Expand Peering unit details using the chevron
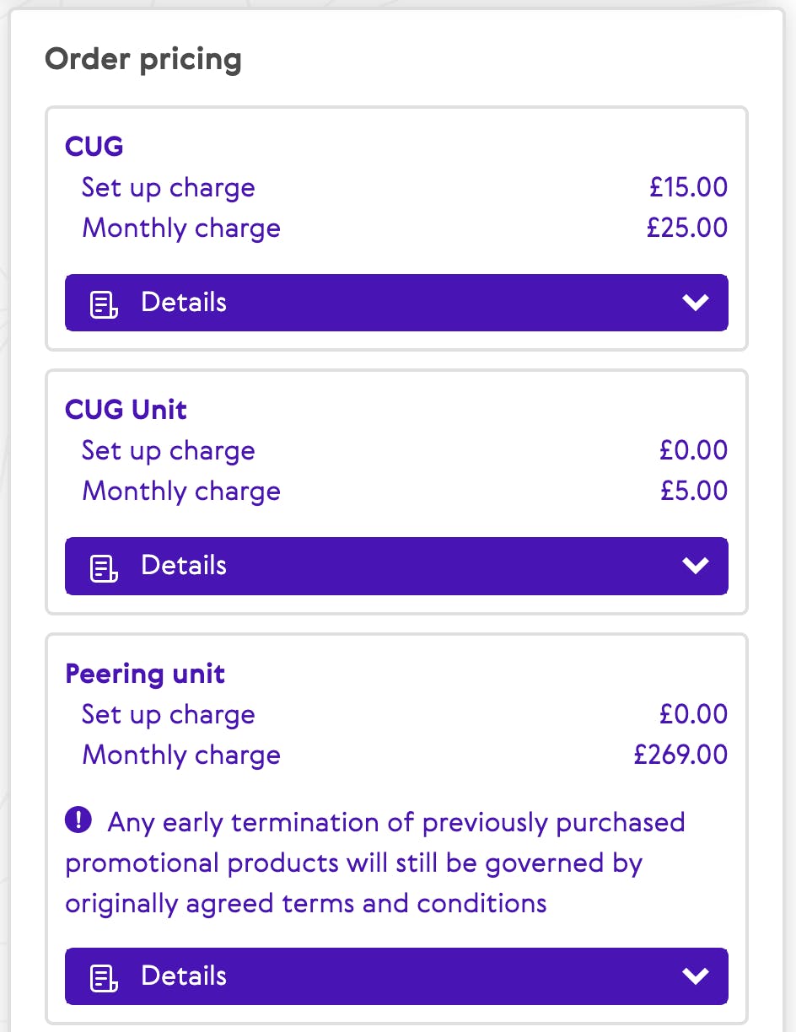 696,976
